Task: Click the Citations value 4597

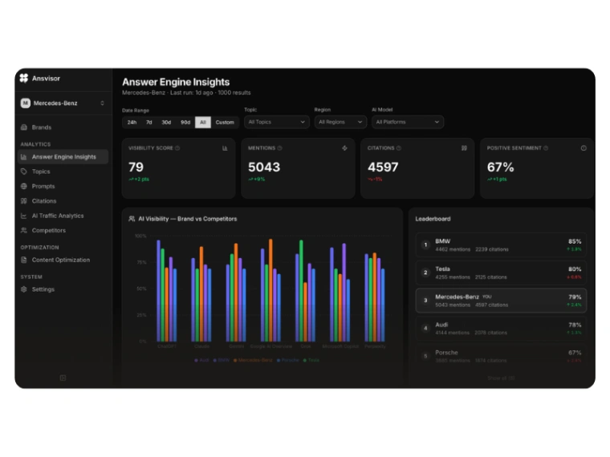Action: click(x=383, y=167)
